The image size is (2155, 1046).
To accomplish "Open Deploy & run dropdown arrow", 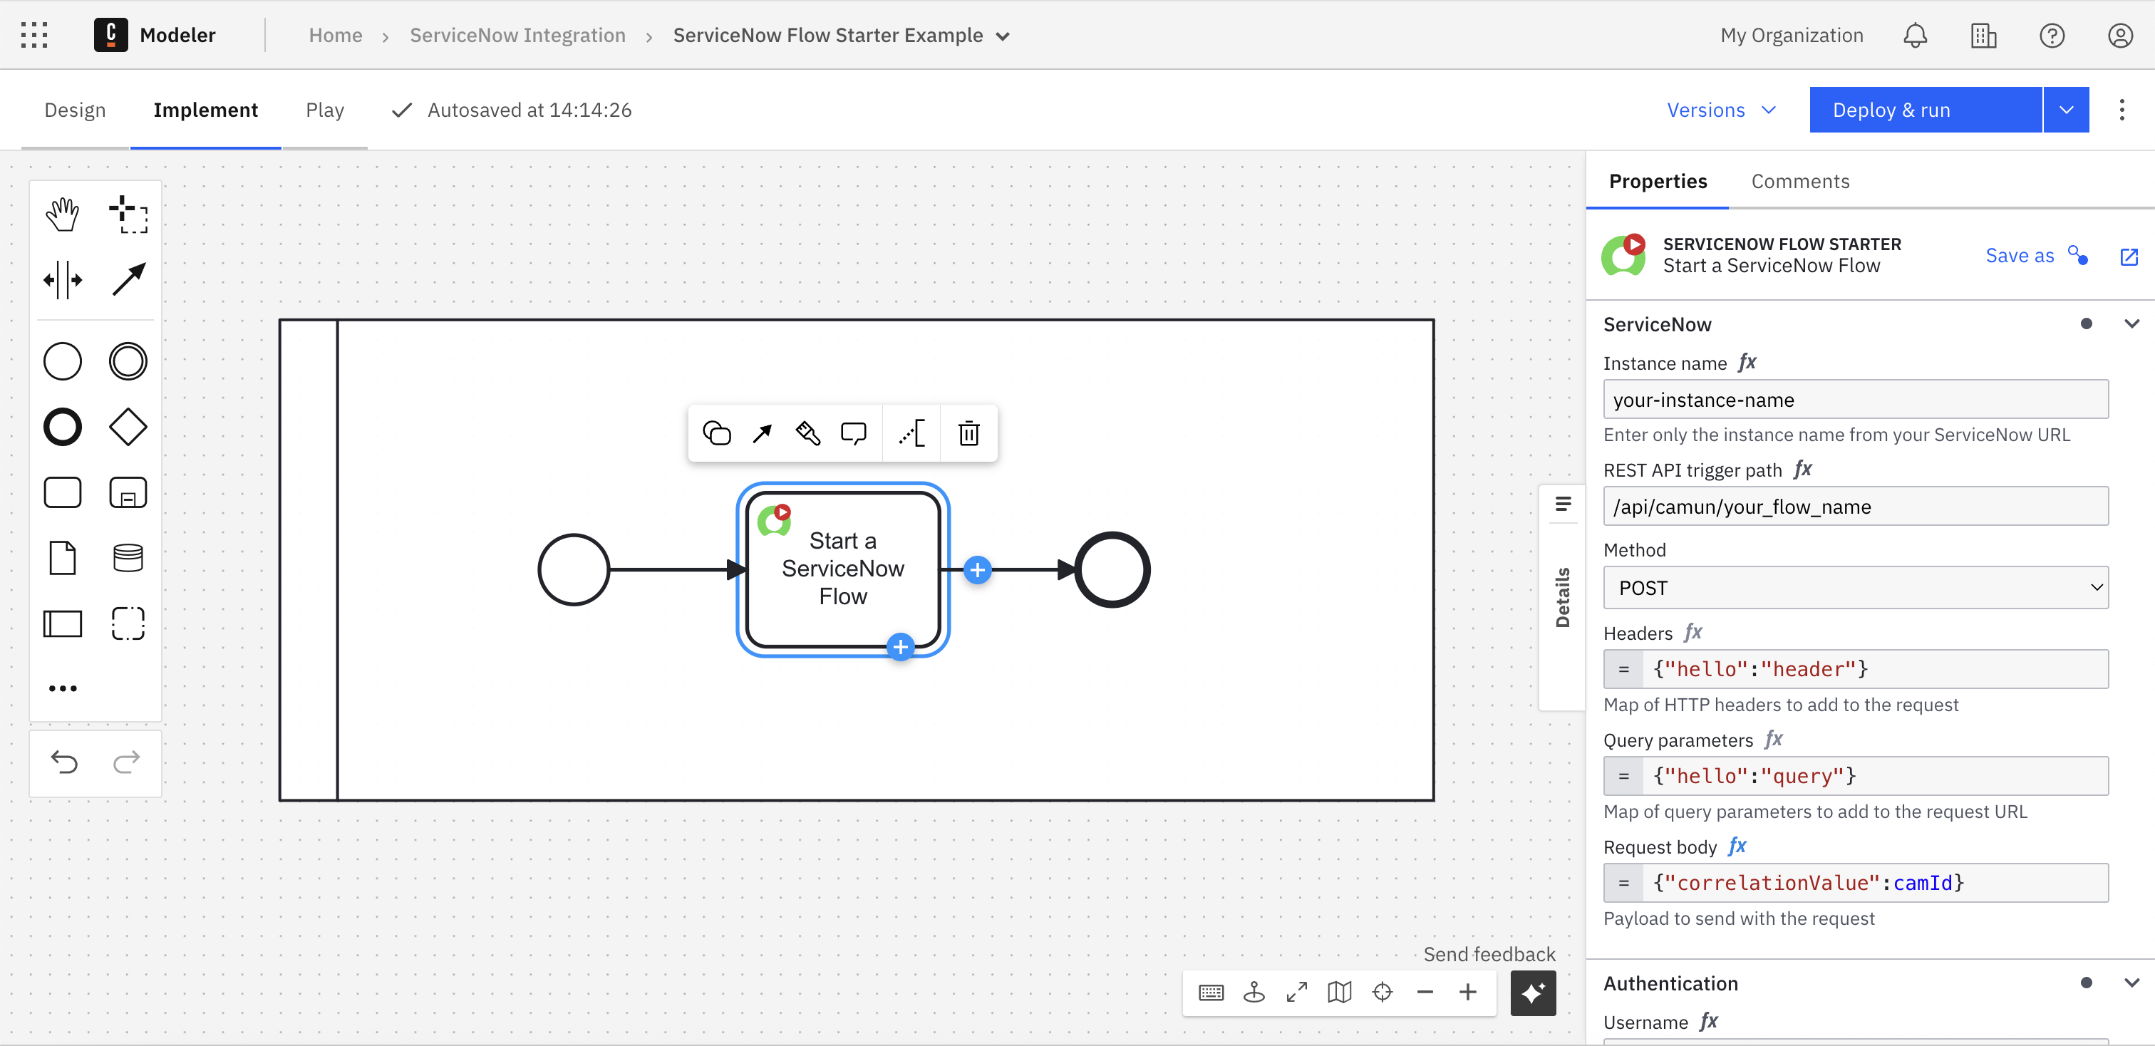I will pos(2065,110).
